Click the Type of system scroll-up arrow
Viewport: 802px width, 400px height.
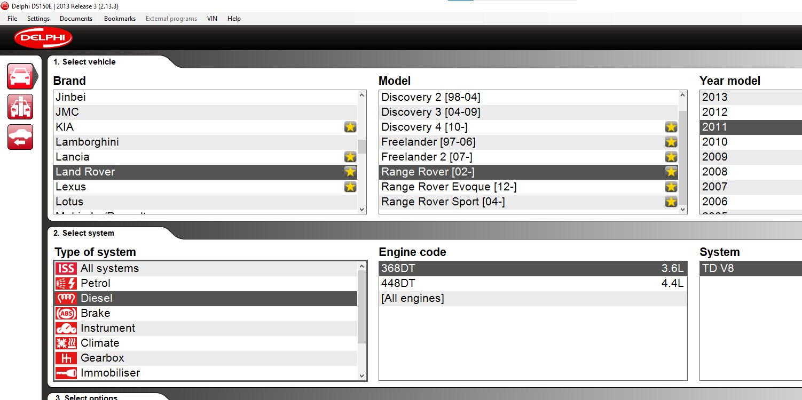pyautogui.click(x=362, y=266)
